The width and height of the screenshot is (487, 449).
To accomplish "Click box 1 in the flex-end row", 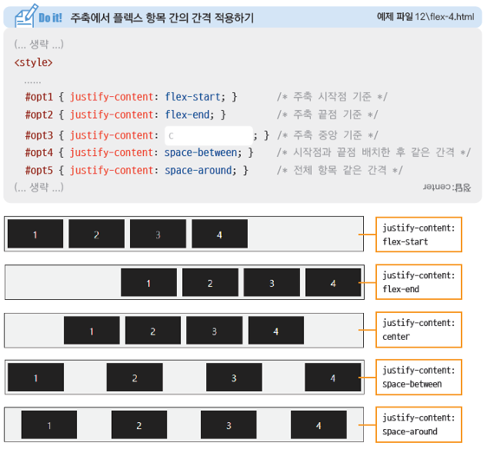I will (149, 282).
